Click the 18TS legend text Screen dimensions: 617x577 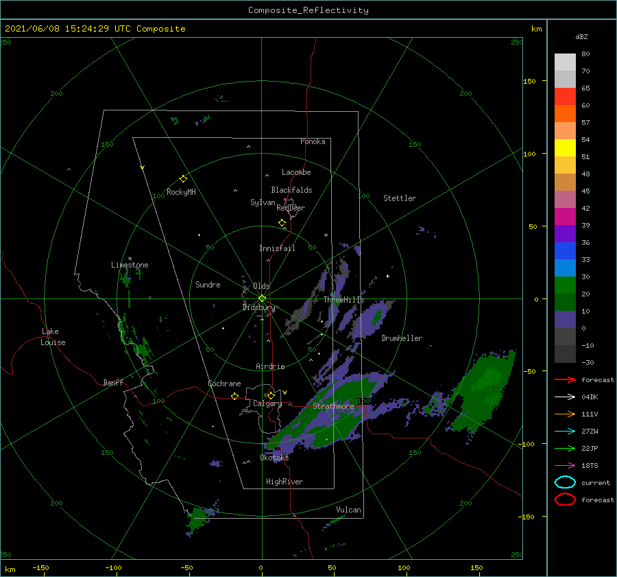point(590,466)
